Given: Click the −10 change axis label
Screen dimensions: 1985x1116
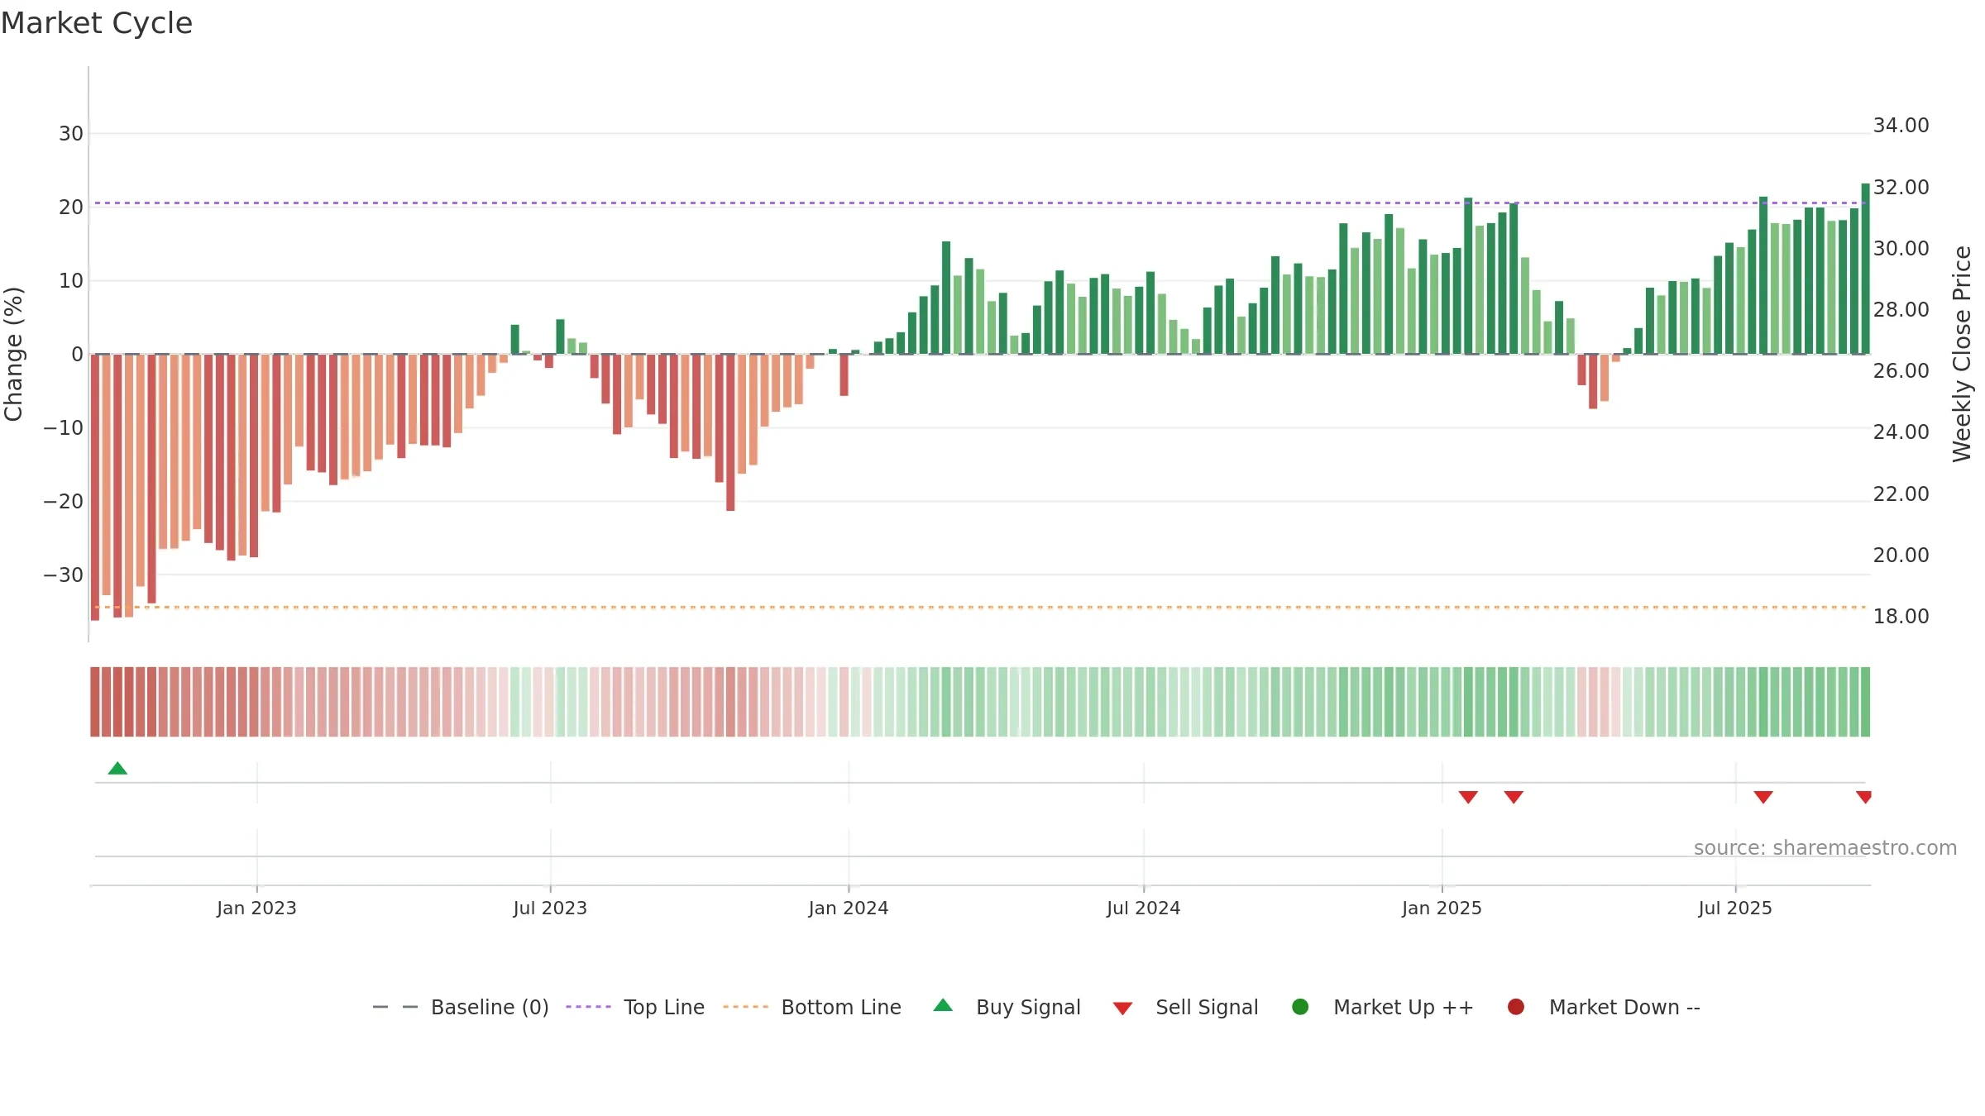Looking at the screenshot, I should pyautogui.click(x=64, y=428).
